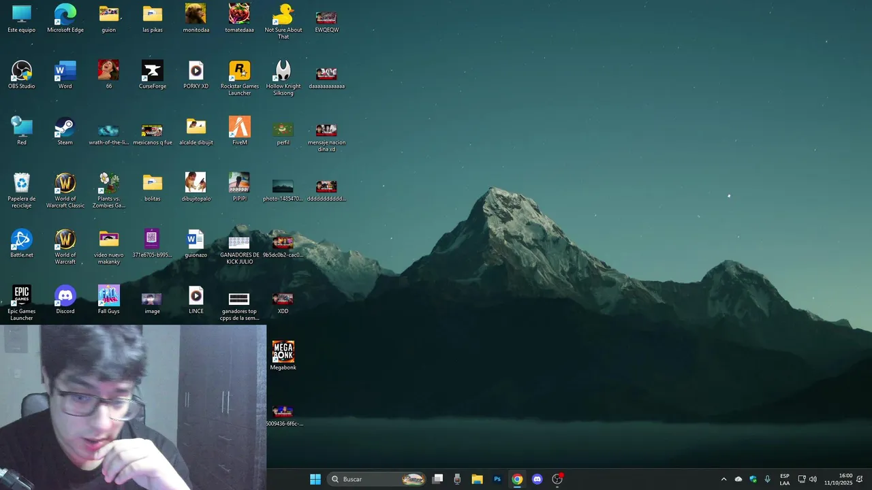This screenshot has width=872, height=490.
Task: Open the Windows Start menu
Action: click(315, 479)
